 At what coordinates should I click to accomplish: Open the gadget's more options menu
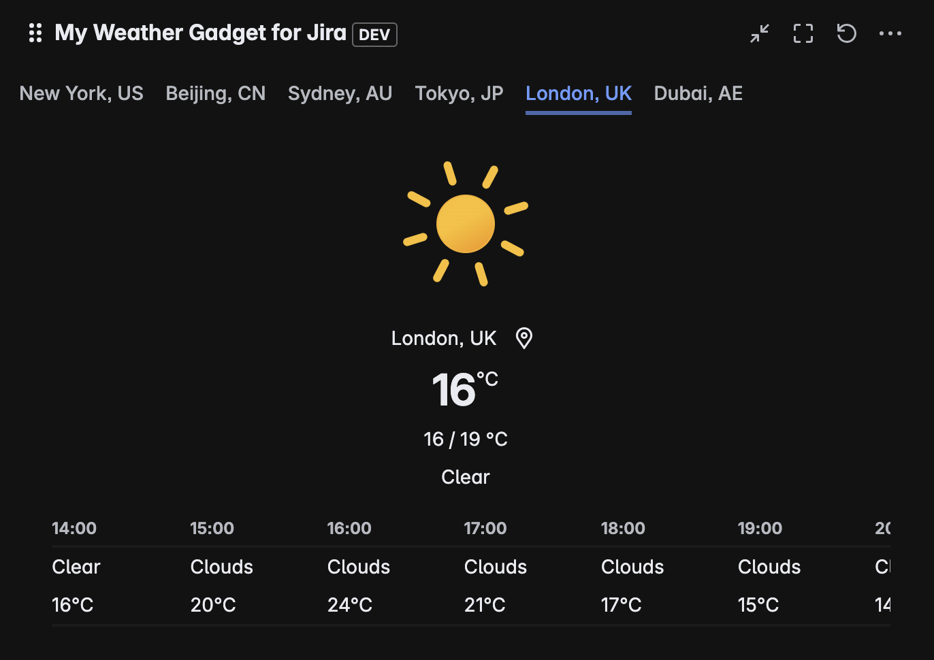click(x=890, y=33)
